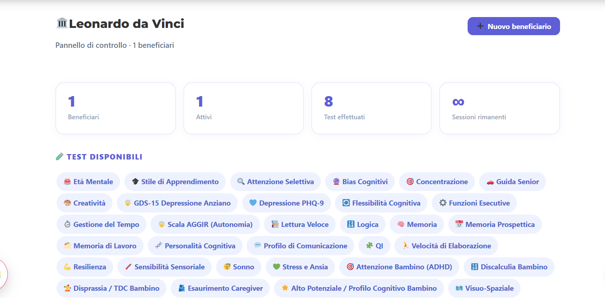Click the test tube icon near Test Disponibili
This screenshot has height=298, width=605.
coord(60,157)
